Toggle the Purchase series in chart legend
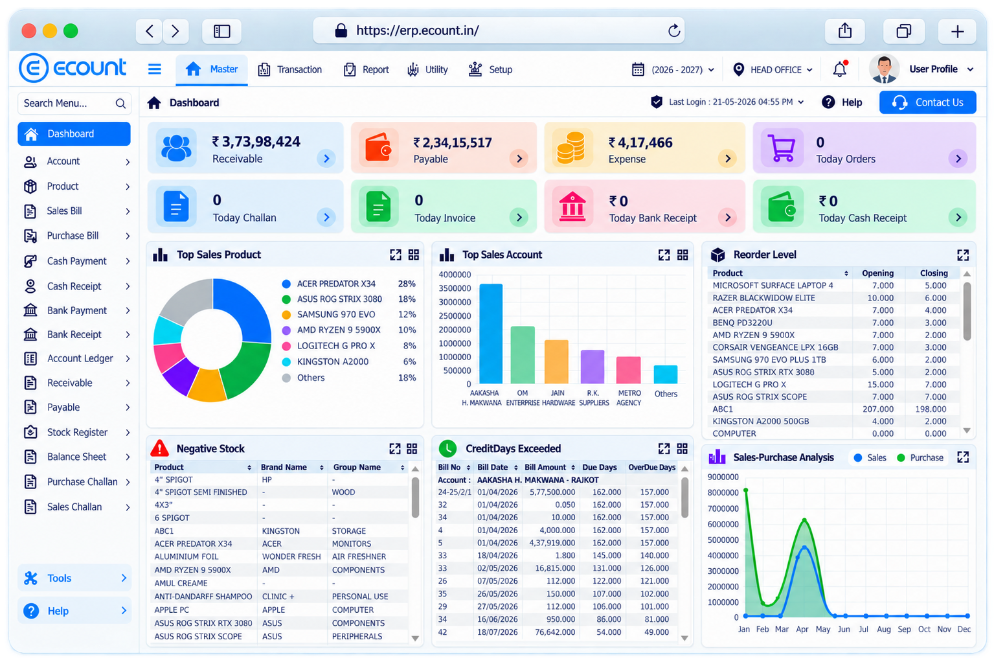 coord(920,457)
